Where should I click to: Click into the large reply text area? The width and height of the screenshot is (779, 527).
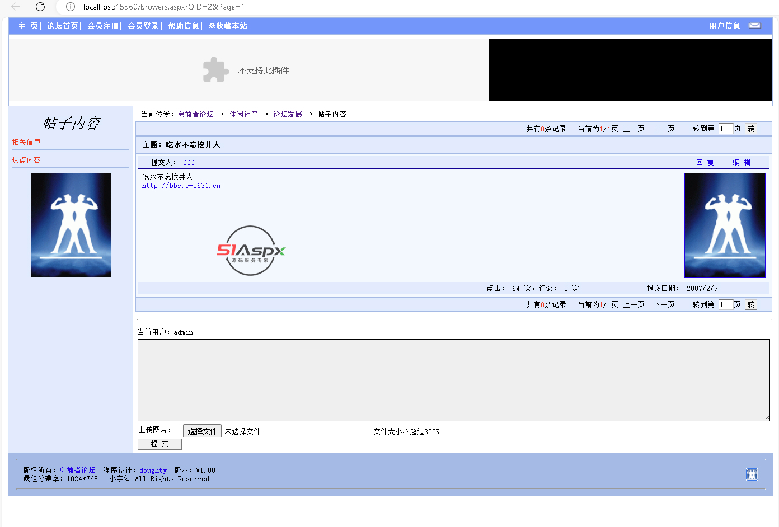click(x=454, y=380)
